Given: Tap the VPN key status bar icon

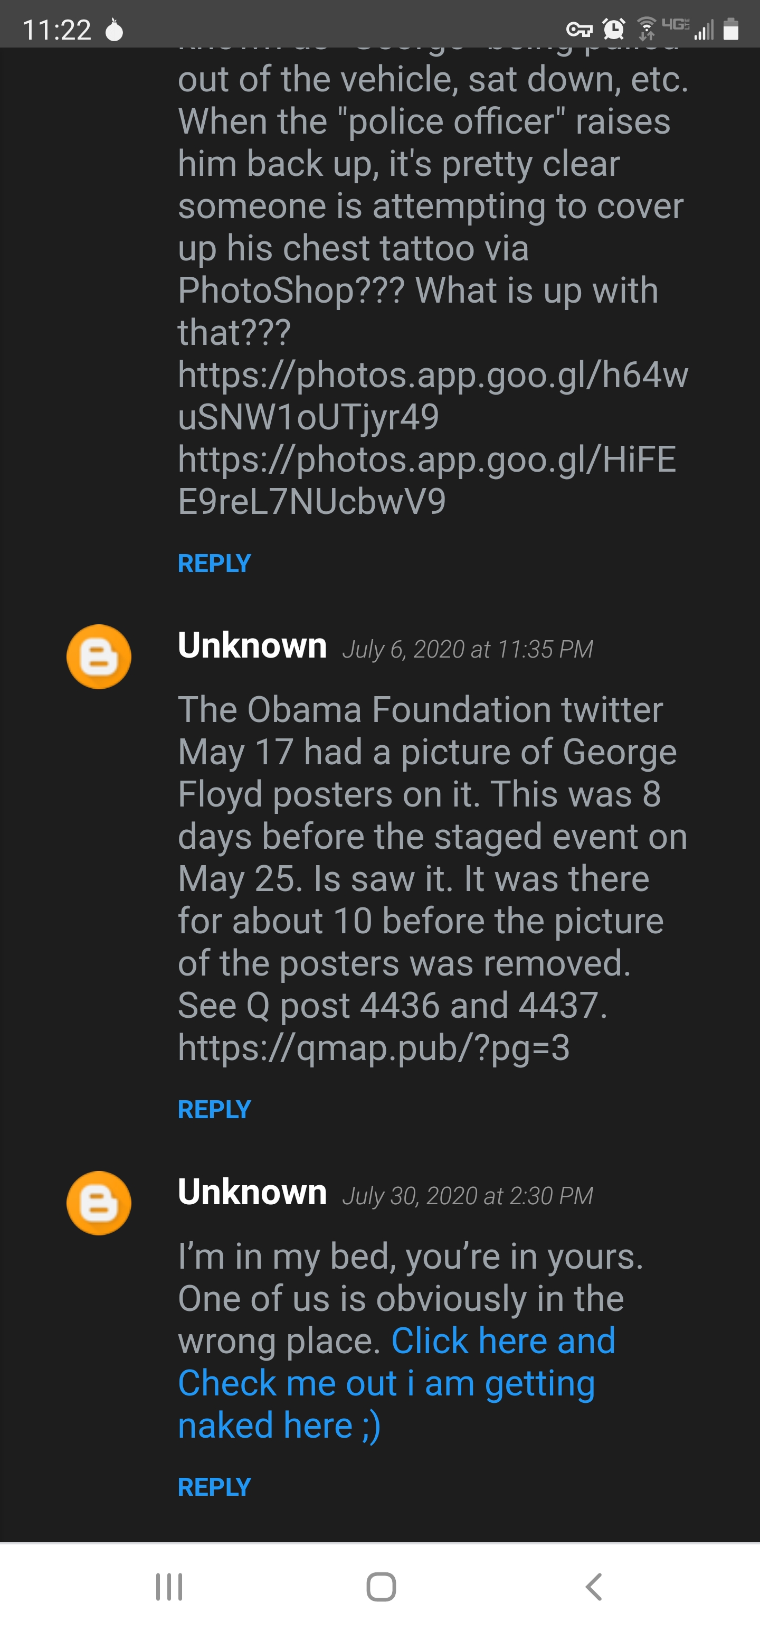Looking at the screenshot, I should pyautogui.click(x=578, y=29).
